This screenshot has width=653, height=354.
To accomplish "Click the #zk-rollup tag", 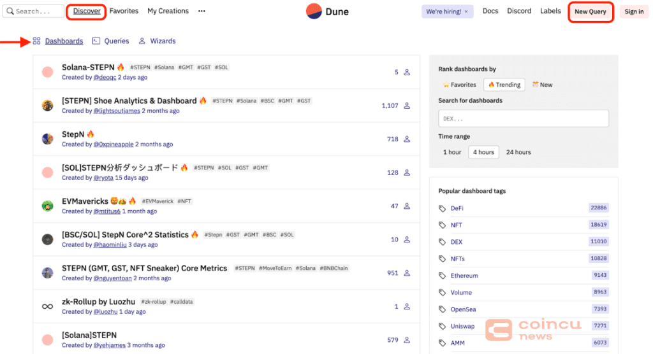I will click(x=154, y=302).
